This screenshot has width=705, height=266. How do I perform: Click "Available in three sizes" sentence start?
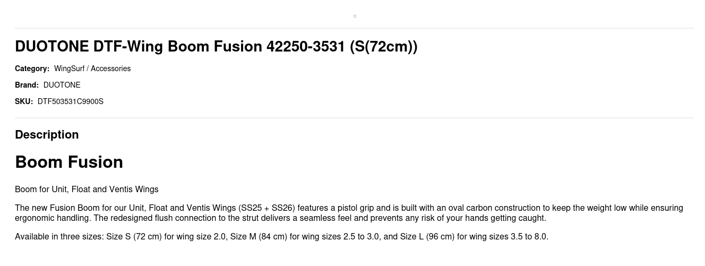(59, 237)
